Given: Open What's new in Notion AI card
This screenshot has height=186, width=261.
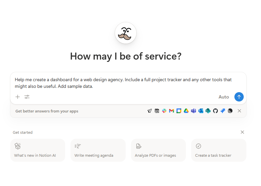Looking at the screenshot, I should 38,150.
